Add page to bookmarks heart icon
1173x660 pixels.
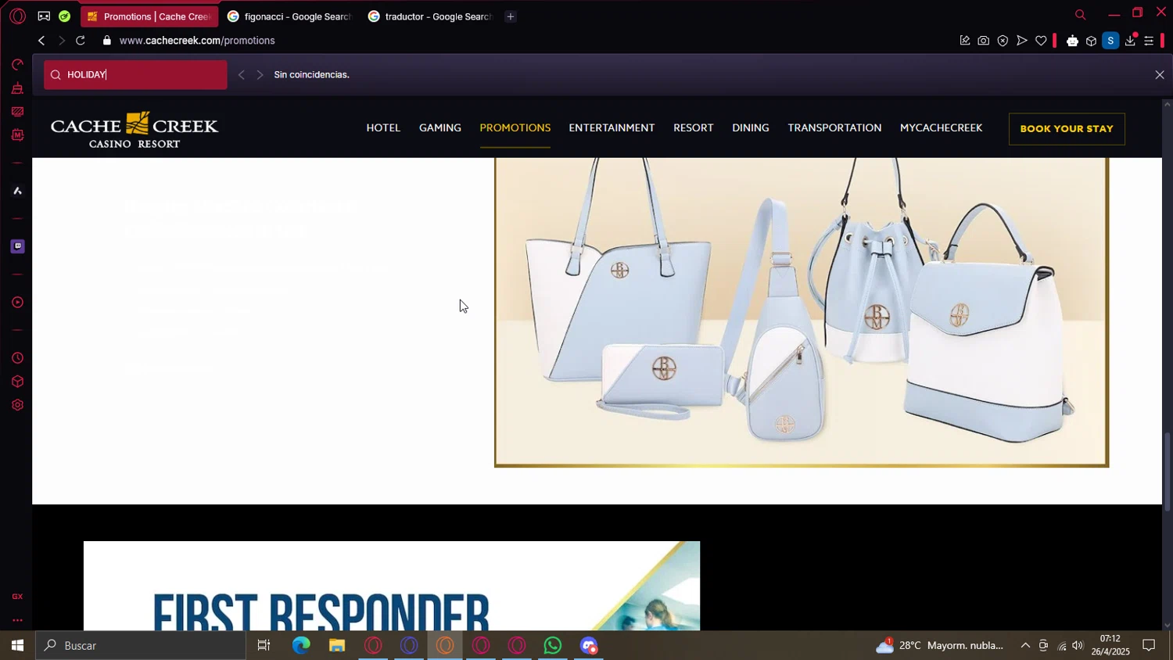[1041, 41]
